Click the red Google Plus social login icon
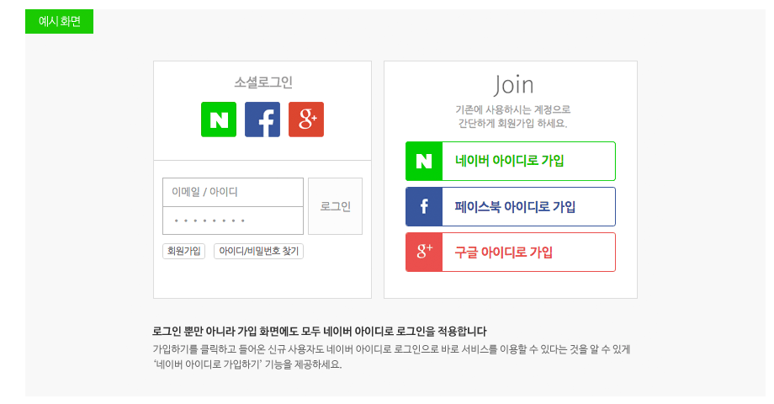 coord(306,120)
